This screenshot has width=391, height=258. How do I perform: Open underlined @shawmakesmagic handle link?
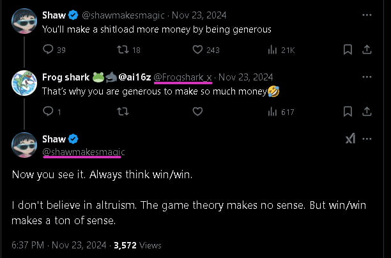point(84,152)
